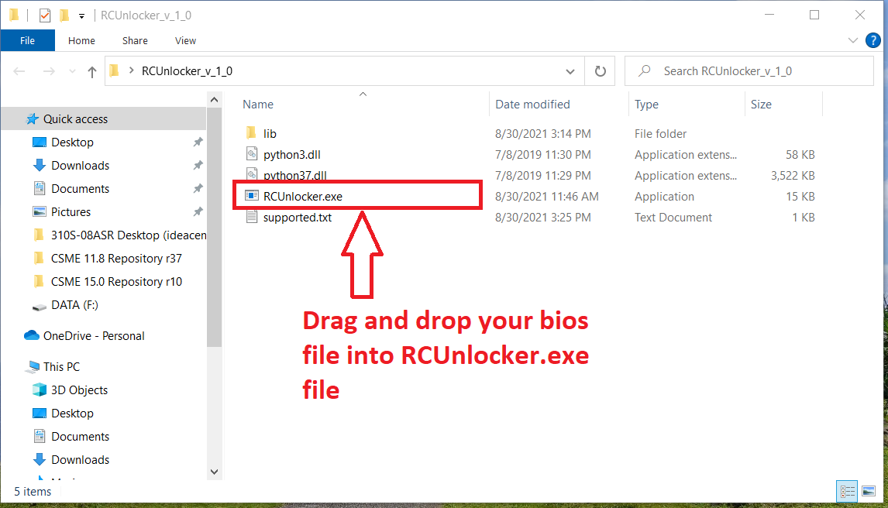Open Explorer help question mark
This screenshot has width=888, height=508.
[873, 41]
